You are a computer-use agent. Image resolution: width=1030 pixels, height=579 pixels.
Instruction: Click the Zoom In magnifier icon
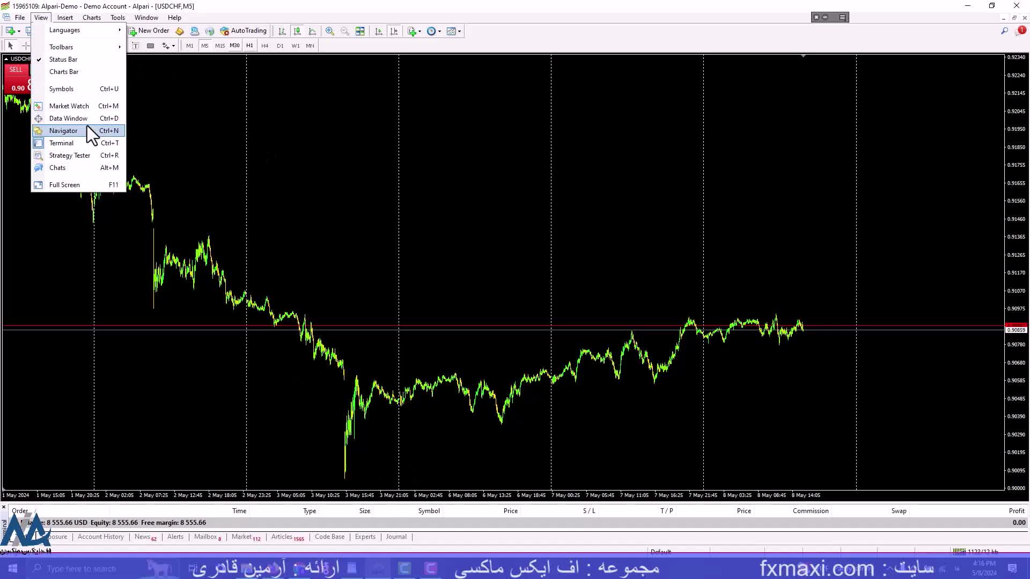click(x=329, y=31)
